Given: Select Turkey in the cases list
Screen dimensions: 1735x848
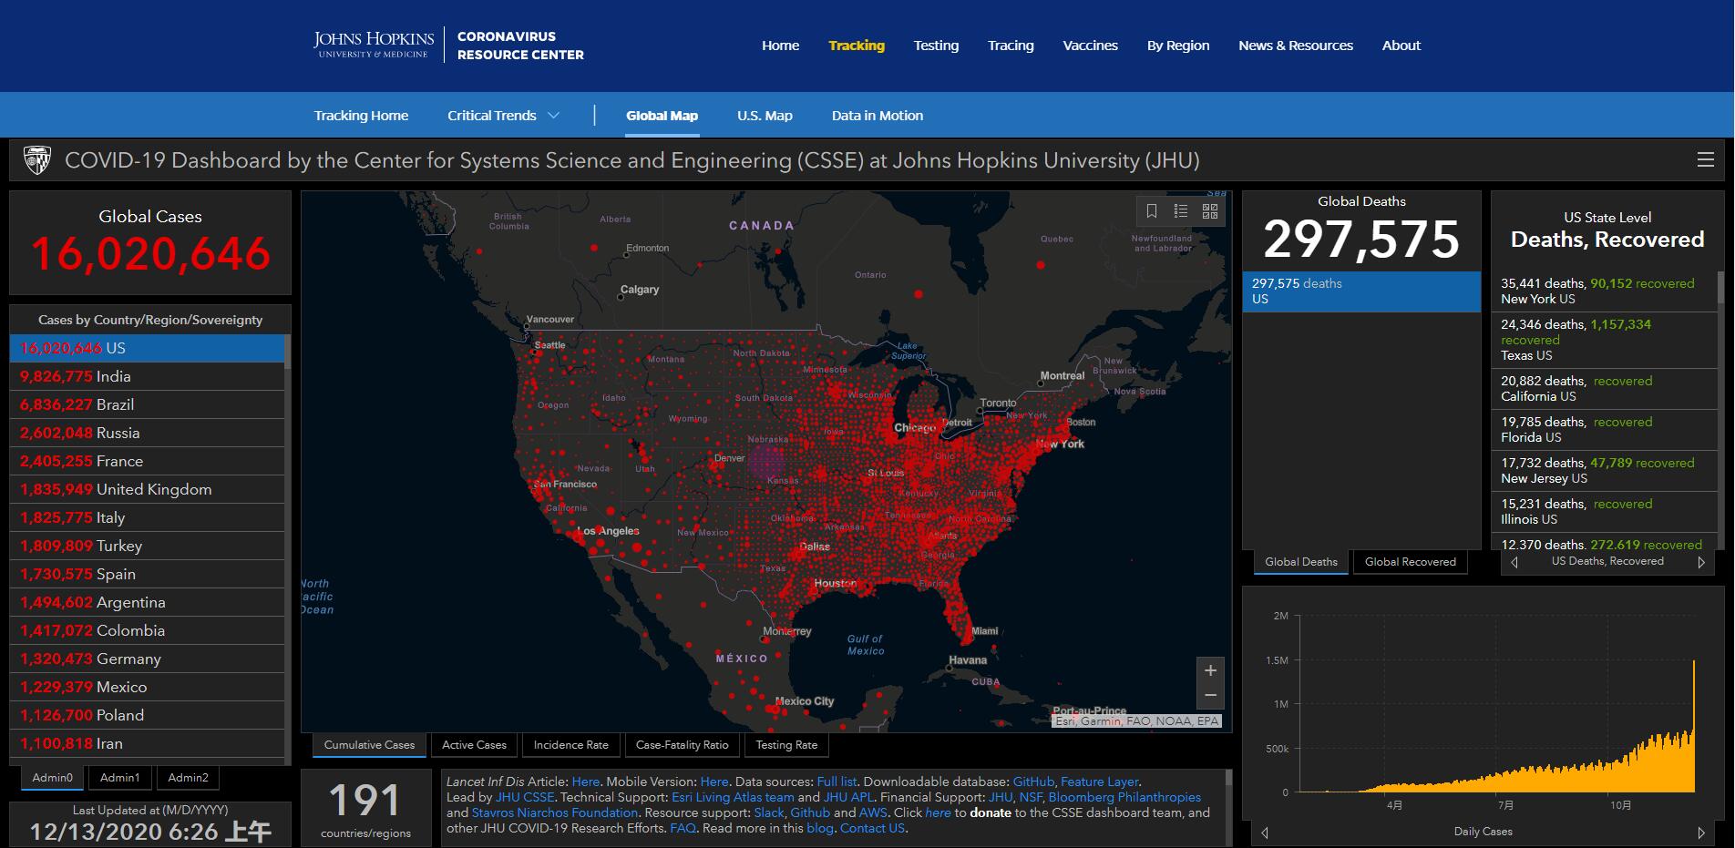Looking at the screenshot, I should (147, 547).
